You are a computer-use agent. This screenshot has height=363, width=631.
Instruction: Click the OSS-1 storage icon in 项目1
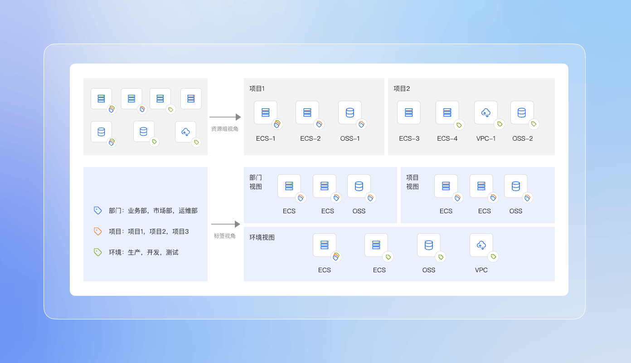[x=350, y=113]
